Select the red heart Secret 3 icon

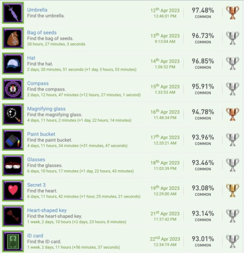coord(13,190)
